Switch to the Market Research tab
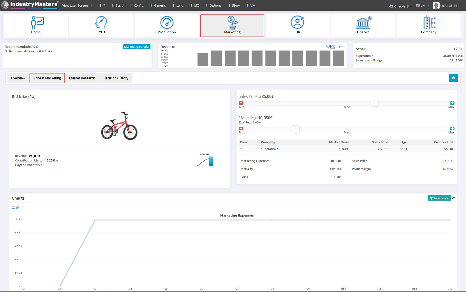Viewport: 466px width, 292px height. coord(82,78)
